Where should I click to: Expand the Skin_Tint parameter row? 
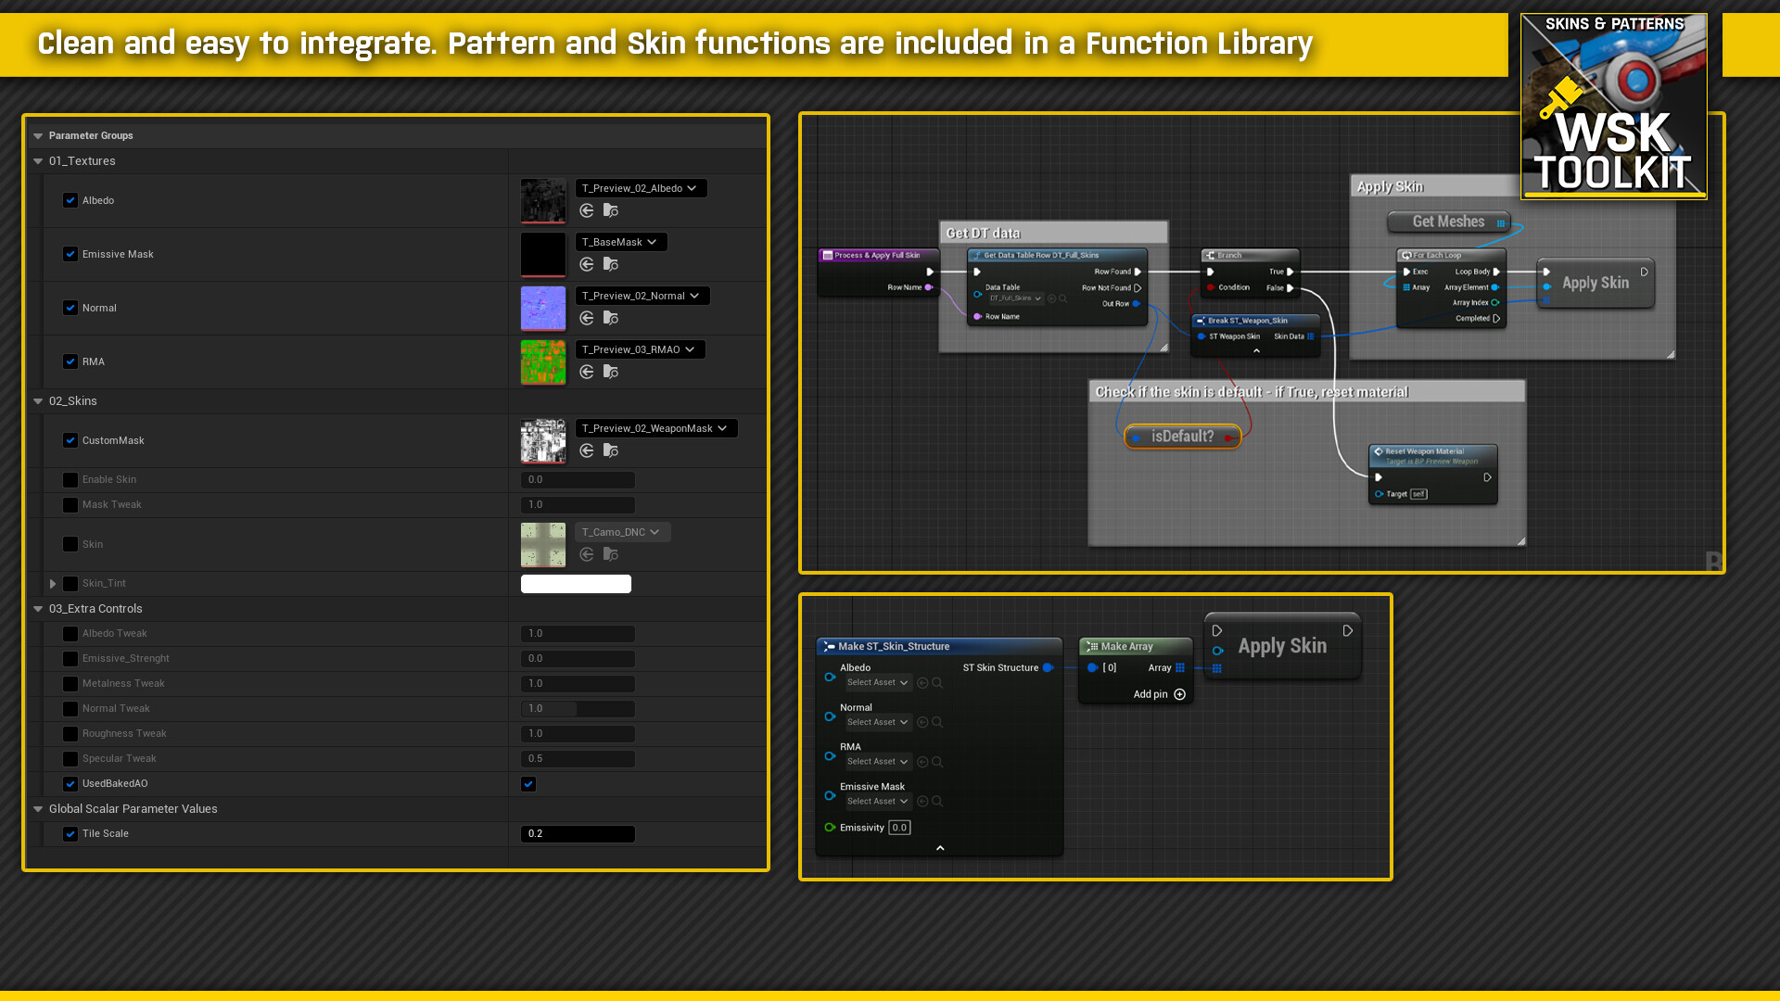(53, 584)
